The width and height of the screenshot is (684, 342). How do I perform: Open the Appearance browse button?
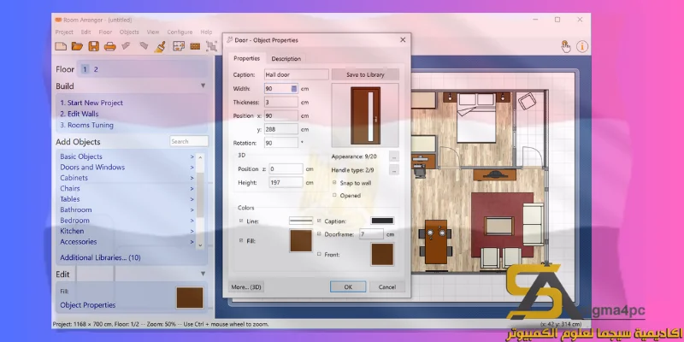[394, 156]
